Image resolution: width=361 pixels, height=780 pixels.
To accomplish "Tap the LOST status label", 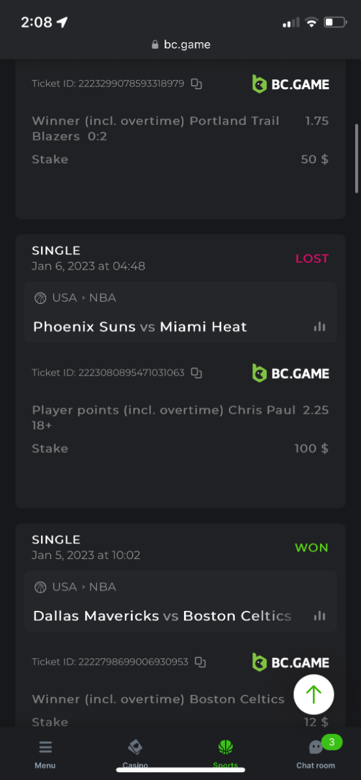I will [x=312, y=258].
